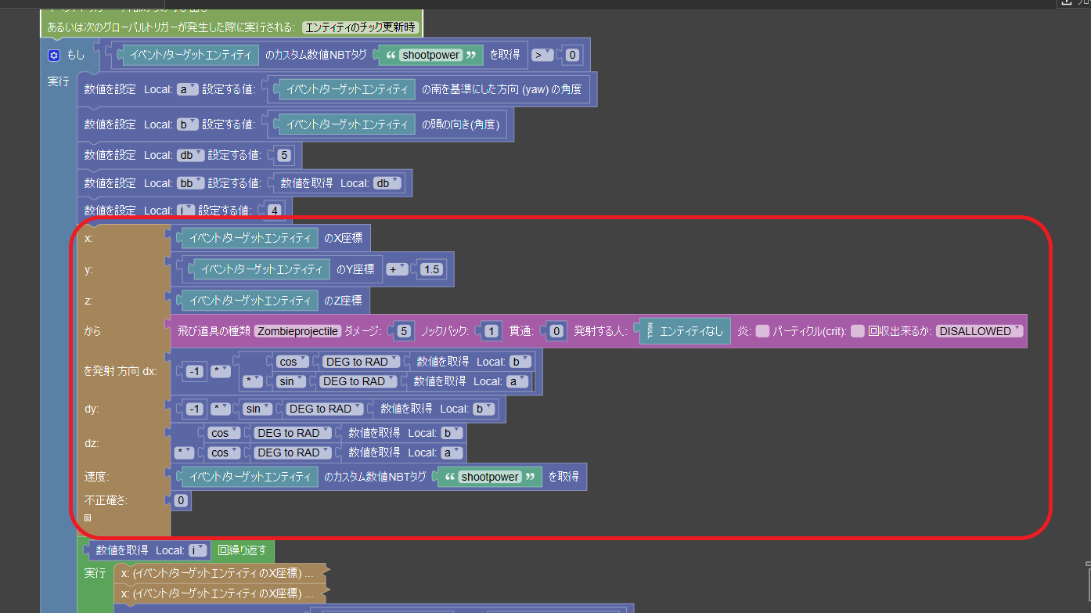
Task: Edit the 不正確さ value 0 field
Action: [180, 499]
